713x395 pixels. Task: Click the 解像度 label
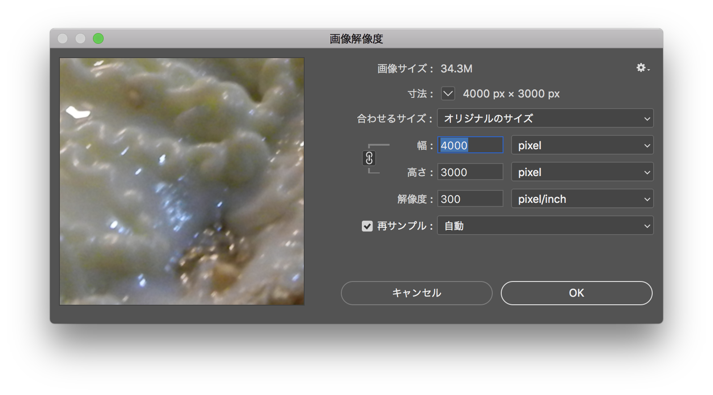pyautogui.click(x=415, y=199)
